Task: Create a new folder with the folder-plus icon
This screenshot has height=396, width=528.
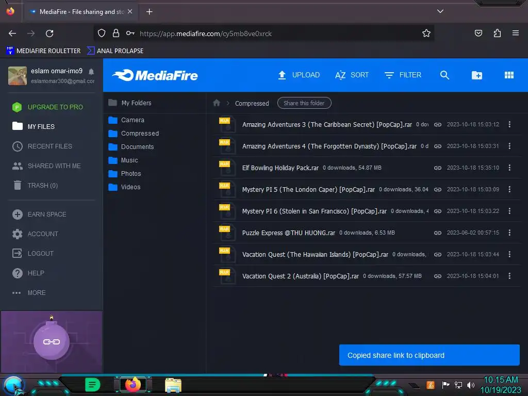Action: click(x=476, y=75)
